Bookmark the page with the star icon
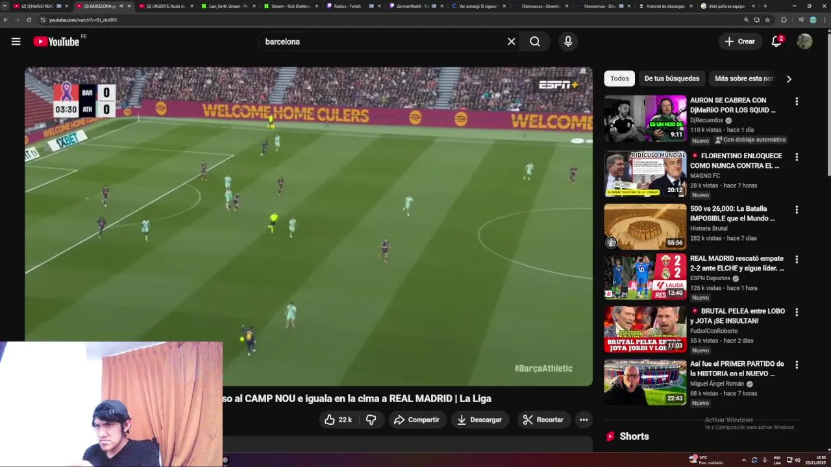The height and width of the screenshot is (467, 831). coord(767,20)
